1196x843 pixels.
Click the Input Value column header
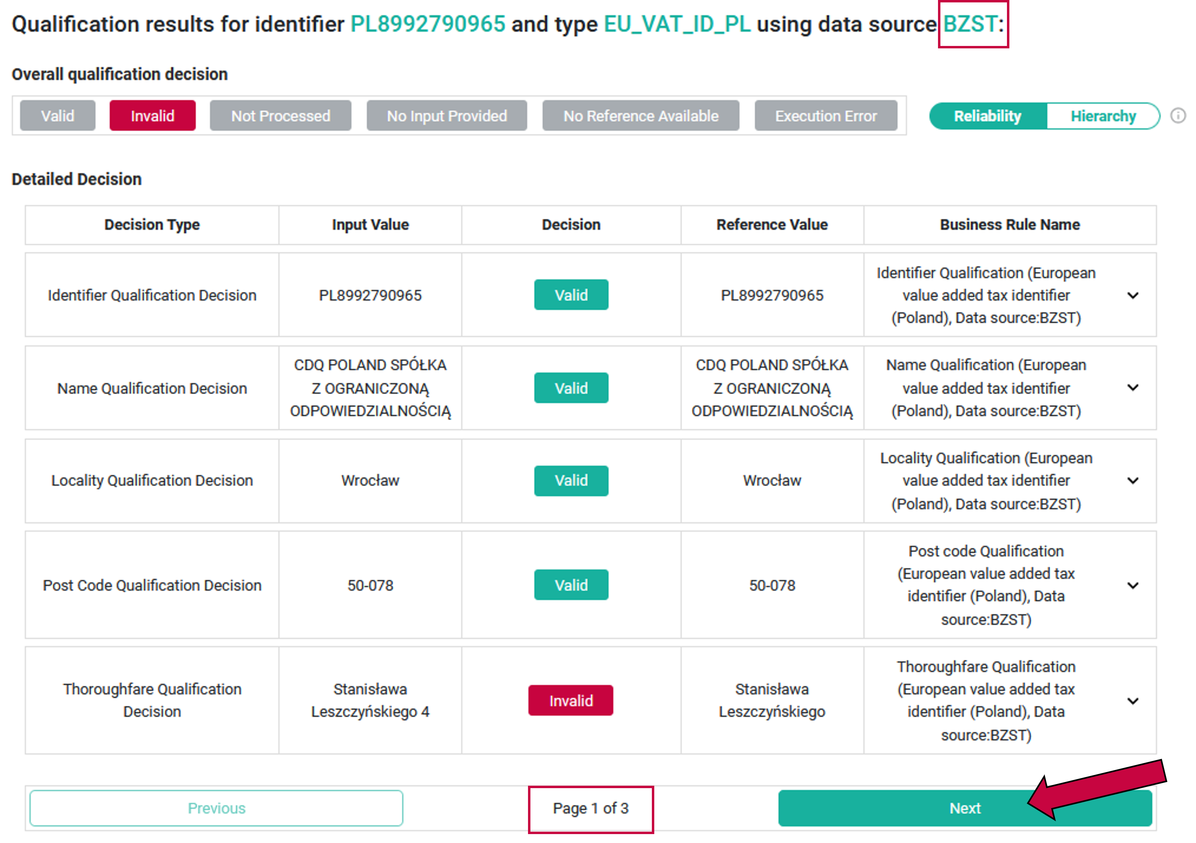371,224
